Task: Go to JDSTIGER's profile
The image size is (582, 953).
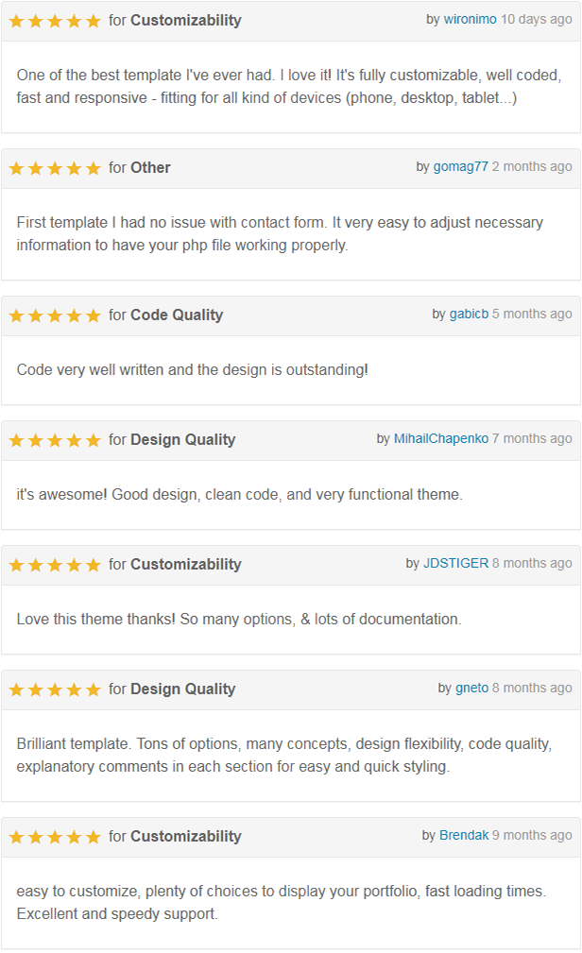Action: click(x=455, y=564)
